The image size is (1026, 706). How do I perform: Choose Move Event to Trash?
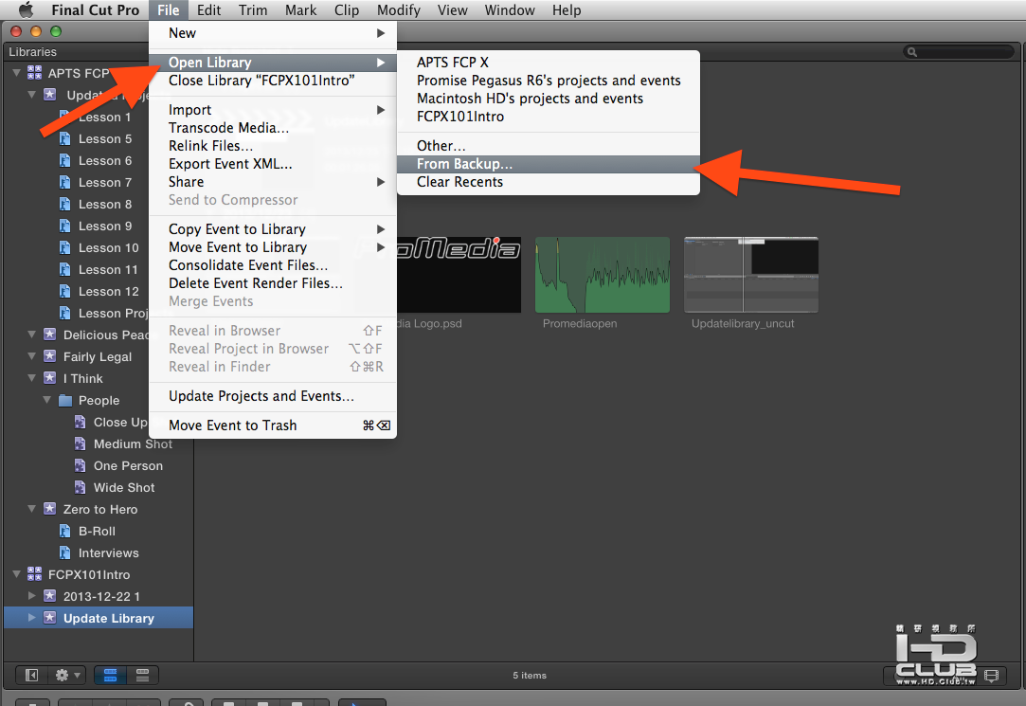(x=272, y=425)
